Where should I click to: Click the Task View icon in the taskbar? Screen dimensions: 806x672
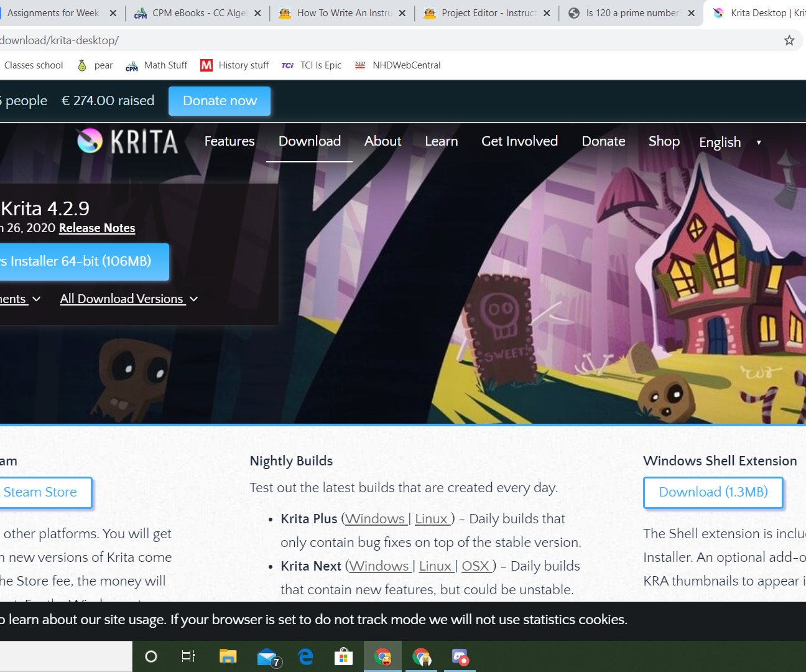[x=188, y=656]
